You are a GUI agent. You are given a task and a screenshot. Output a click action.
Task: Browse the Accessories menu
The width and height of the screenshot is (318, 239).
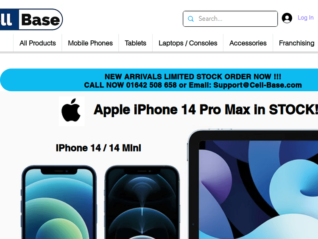[248, 43]
